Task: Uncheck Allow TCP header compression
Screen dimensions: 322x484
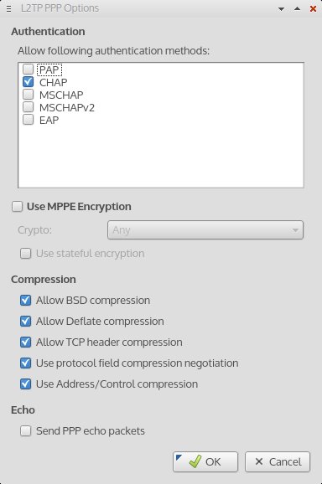Action: [x=26, y=342]
